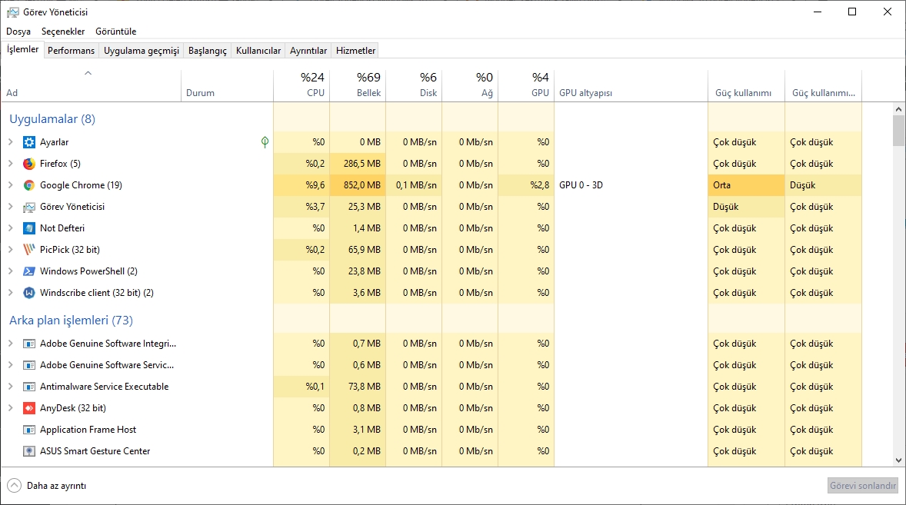
Task: Expand the Google Chrome process group
Action: tap(11, 185)
